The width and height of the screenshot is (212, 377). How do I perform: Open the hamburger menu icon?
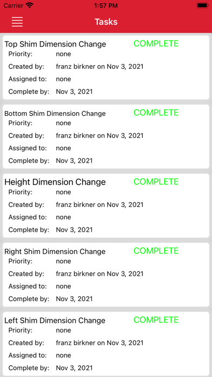[x=17, y=22]
